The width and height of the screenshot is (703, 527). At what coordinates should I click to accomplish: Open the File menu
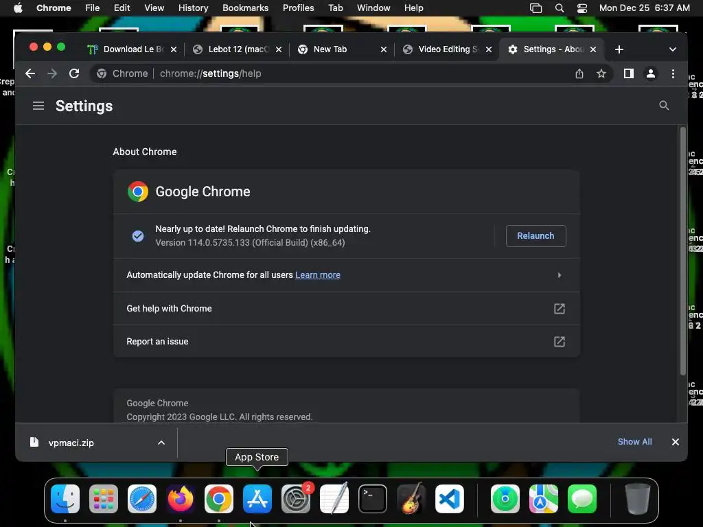coord(93,8)
